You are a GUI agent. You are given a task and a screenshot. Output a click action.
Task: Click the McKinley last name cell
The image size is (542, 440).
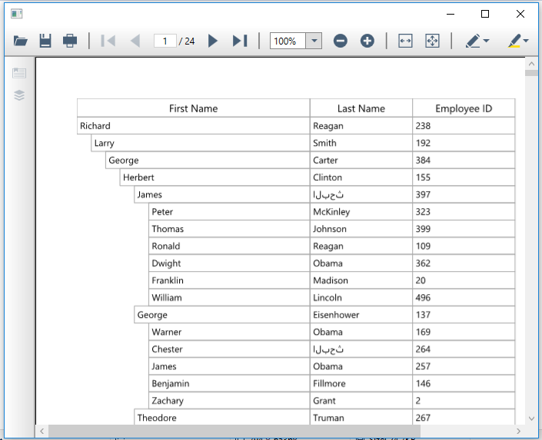361,212
